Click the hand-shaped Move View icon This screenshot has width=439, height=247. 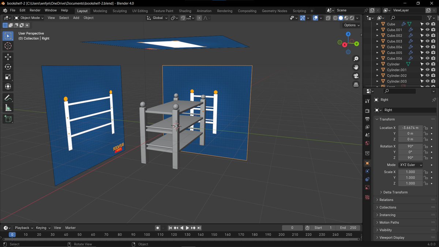tap(356, 67)
